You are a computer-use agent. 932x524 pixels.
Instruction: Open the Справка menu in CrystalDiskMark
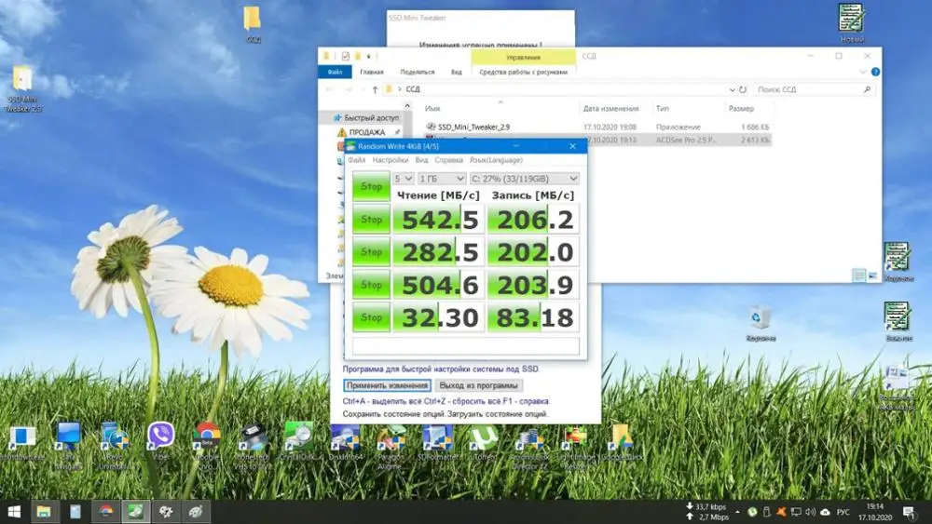click(x=448, y=160)
